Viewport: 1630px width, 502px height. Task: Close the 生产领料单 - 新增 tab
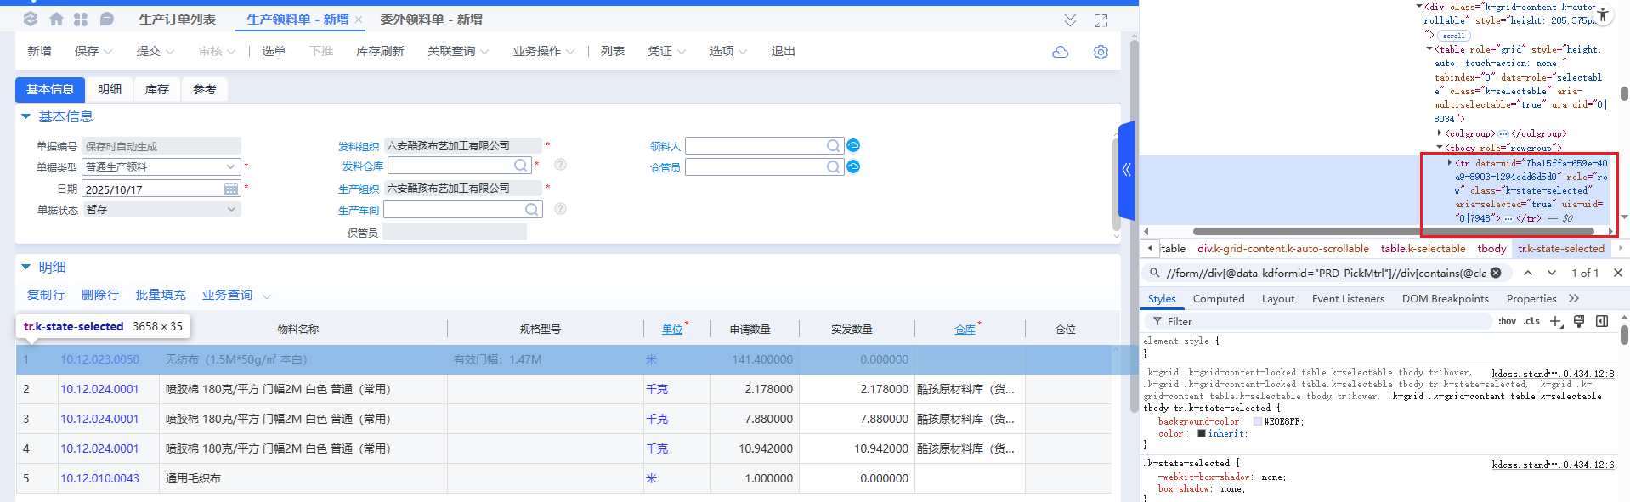click(x=359, y=20)
